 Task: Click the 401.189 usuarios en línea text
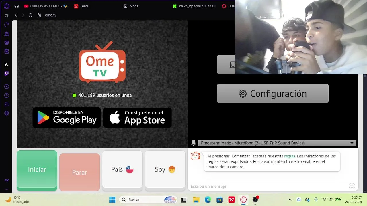105,95
